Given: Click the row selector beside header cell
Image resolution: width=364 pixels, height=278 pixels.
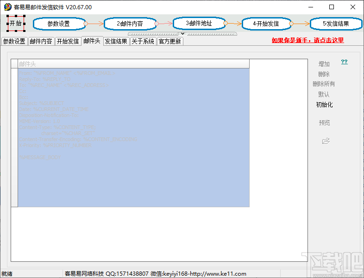Looking at the screenshot, I should [14, 137].
